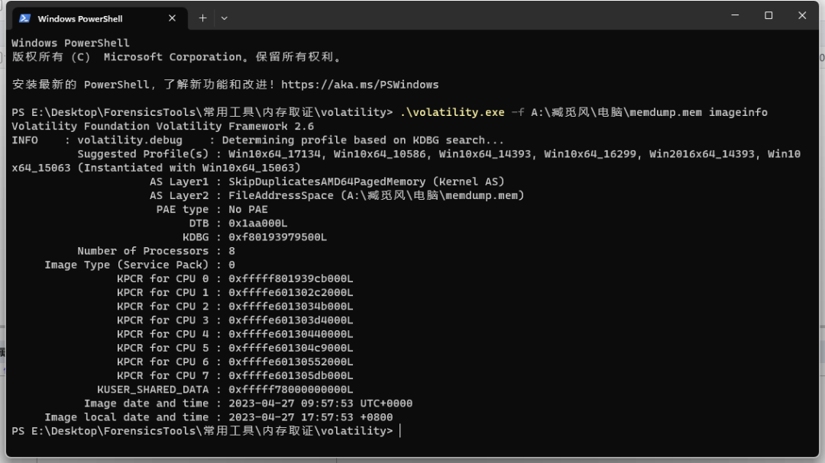Click KUSER_SHARED_DATA address value
The image size is (825, 463).
290,390
